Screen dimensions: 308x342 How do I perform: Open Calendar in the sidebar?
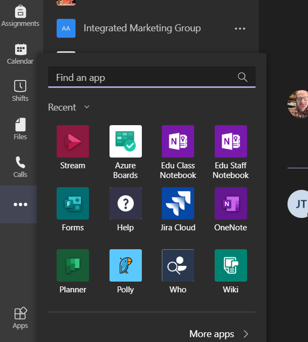pyautogui.click(x=20, y=54)
